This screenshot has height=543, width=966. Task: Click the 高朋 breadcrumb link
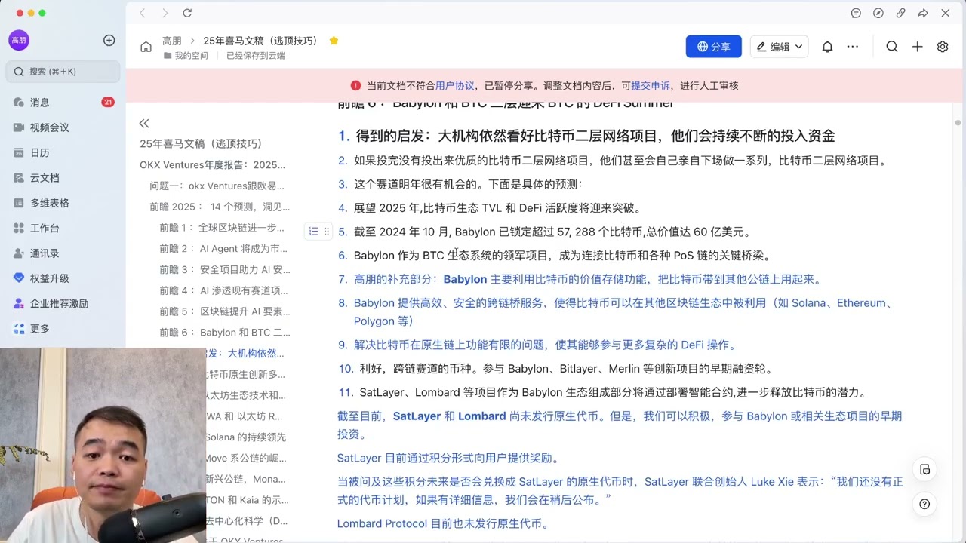pyautogui.click(x=171, y=41)
